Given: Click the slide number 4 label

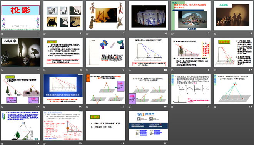Looking at the screenshot, I should [166, 33].
